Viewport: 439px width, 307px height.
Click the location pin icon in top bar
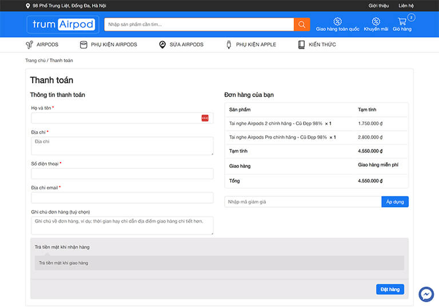tap(28, 6)
